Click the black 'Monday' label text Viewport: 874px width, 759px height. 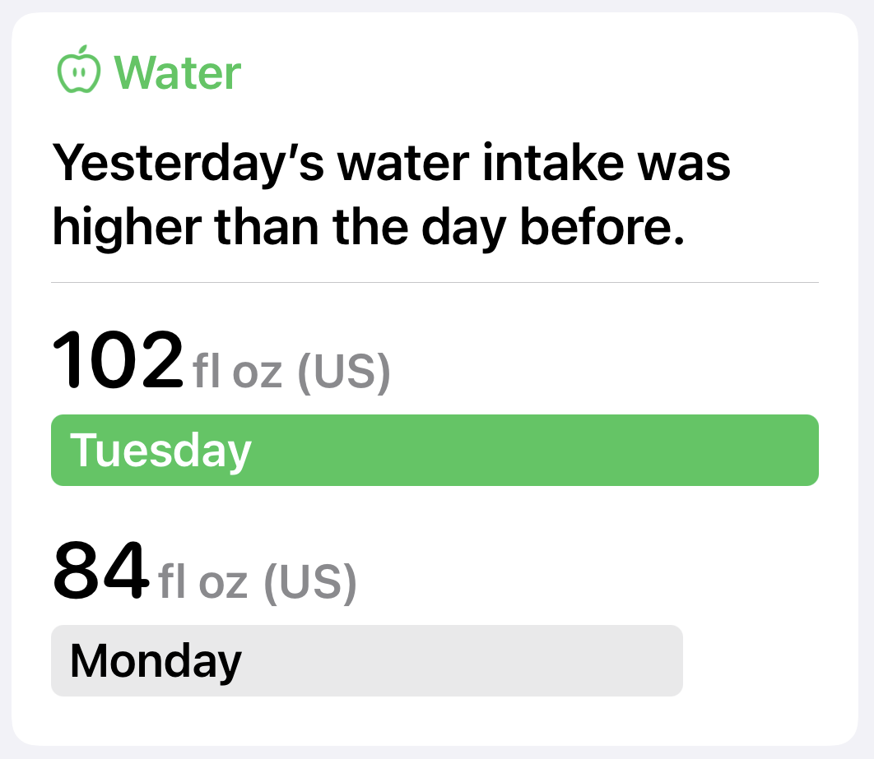156,661
